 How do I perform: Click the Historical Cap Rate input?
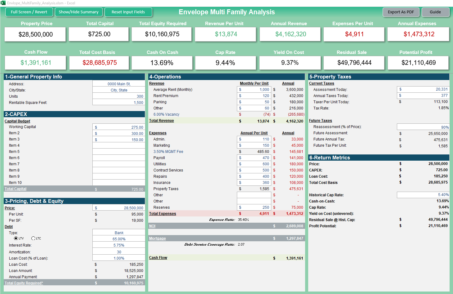[x=423, y=195]
